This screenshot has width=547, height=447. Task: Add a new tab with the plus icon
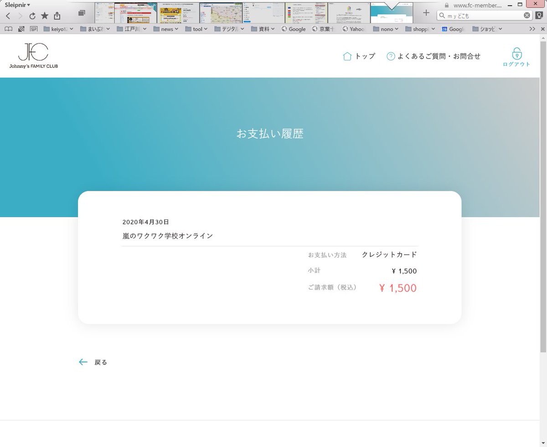pyautogui.click(x=426, y=13)
